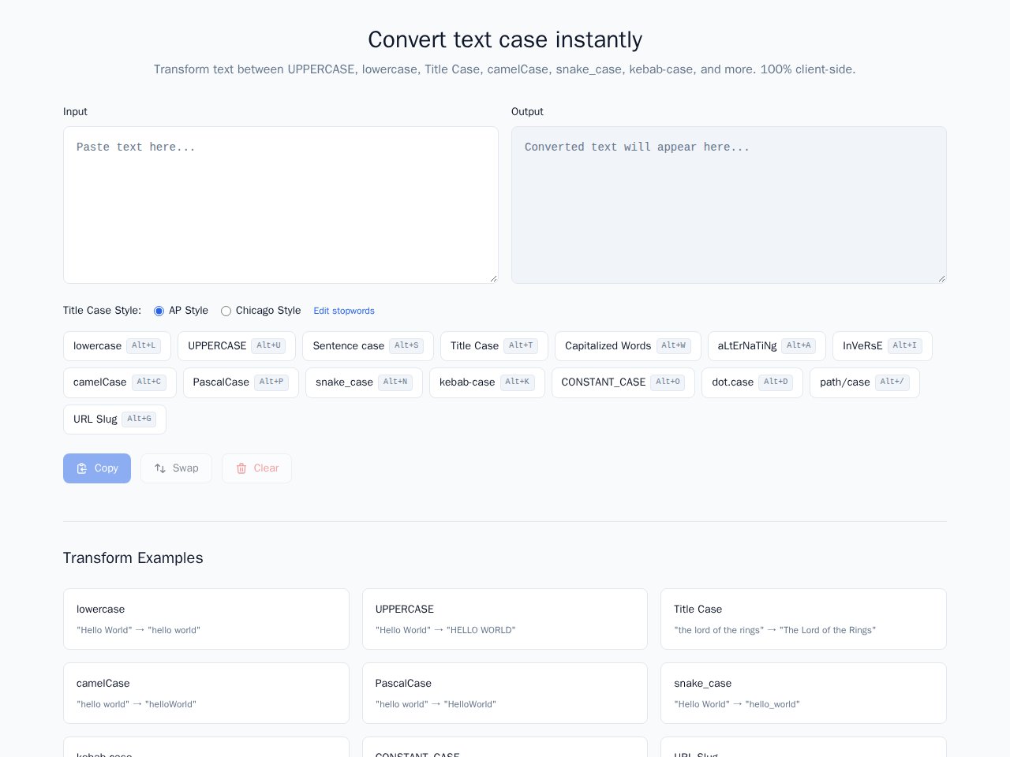Apply snake_case conversion
The width and height of the screenshot is (1010, 757).
[x=364, y=382]
